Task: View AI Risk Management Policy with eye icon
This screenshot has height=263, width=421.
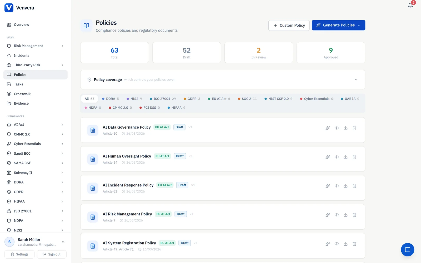Action: 337,215
